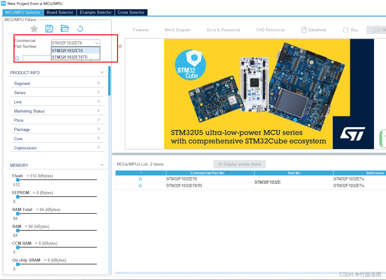Click the Buy button

[350, 30]
